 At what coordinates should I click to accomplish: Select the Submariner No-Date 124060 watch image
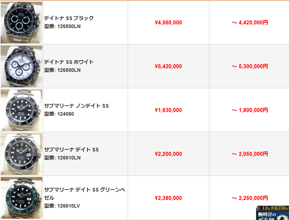tap(22, 110)
